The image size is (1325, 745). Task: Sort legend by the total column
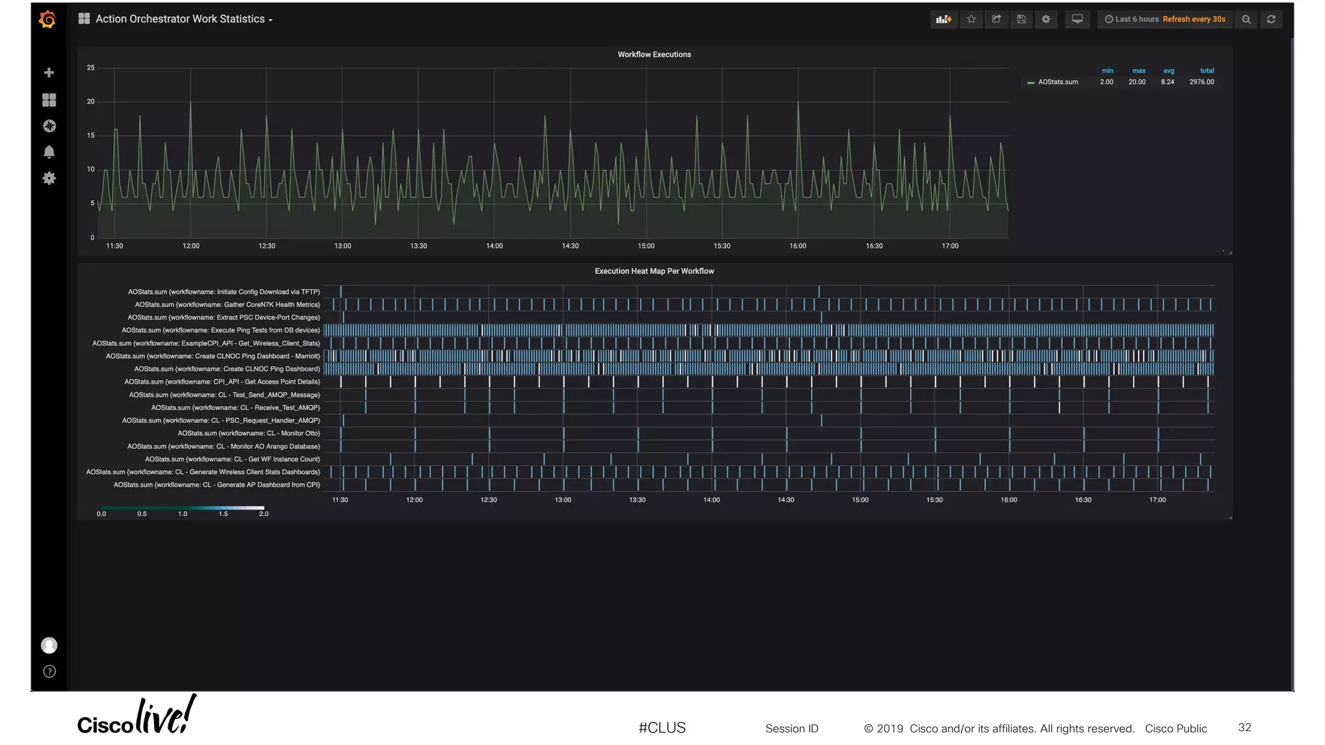[1207, 70]
